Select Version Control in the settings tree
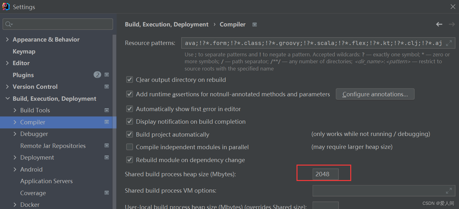Viewport: 459px width, 209px height. (35, 87)
